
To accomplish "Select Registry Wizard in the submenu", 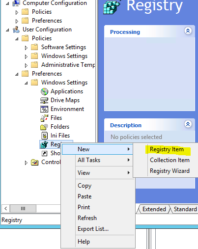I will (x=170, y=171).
